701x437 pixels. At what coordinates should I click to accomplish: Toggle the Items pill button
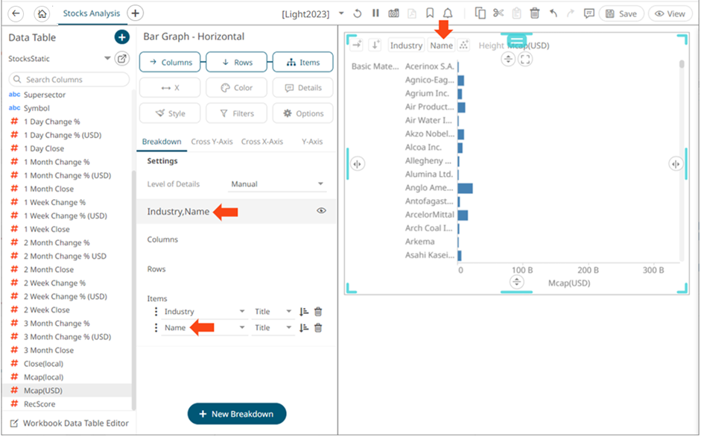(302, 63)
